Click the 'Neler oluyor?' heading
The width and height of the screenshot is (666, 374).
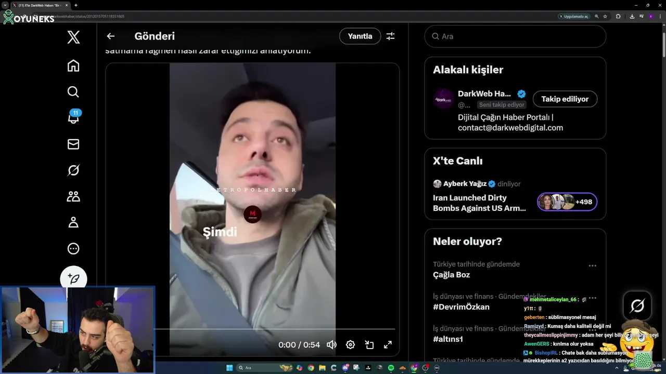(467, 242)
